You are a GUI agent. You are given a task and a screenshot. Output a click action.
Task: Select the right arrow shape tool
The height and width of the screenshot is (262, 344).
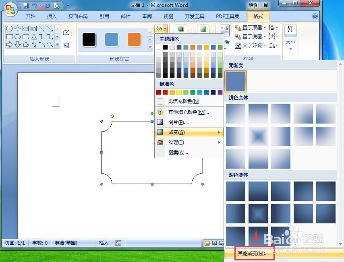(10, 44)
